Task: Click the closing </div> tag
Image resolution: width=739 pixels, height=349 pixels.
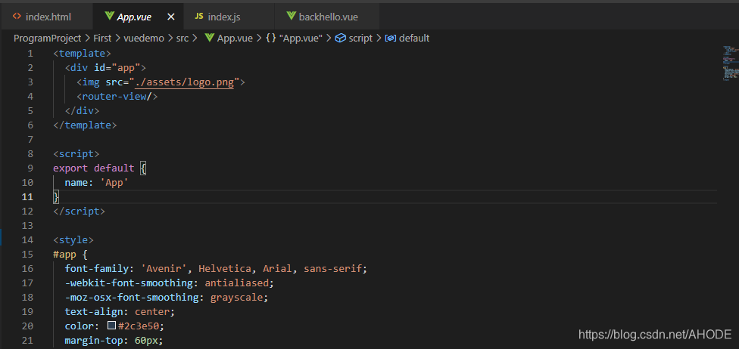Action: click(82, 111)
